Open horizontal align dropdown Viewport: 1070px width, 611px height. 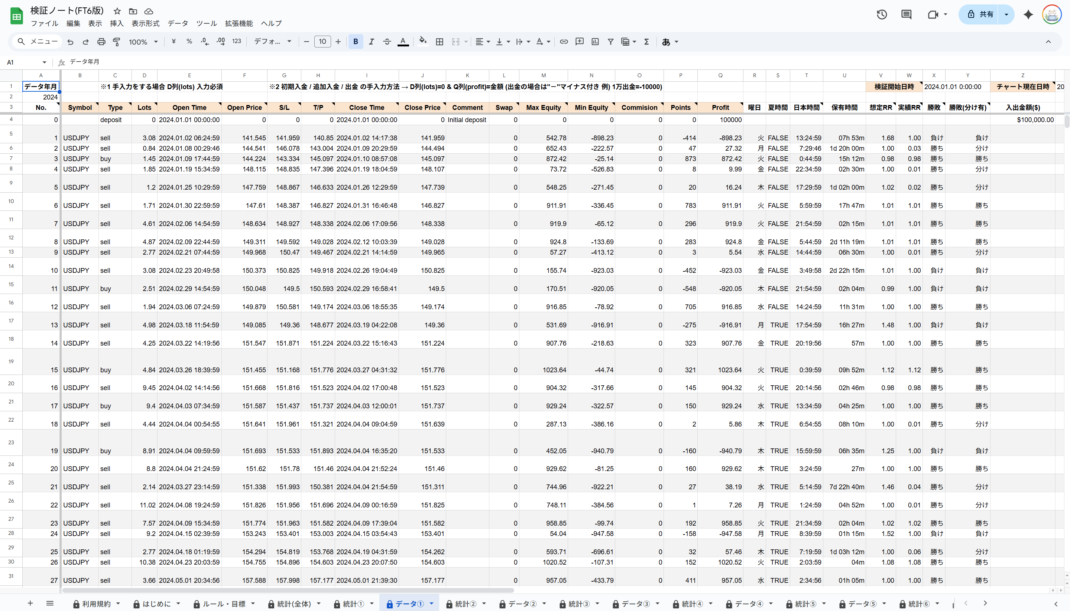coord(483,42)
